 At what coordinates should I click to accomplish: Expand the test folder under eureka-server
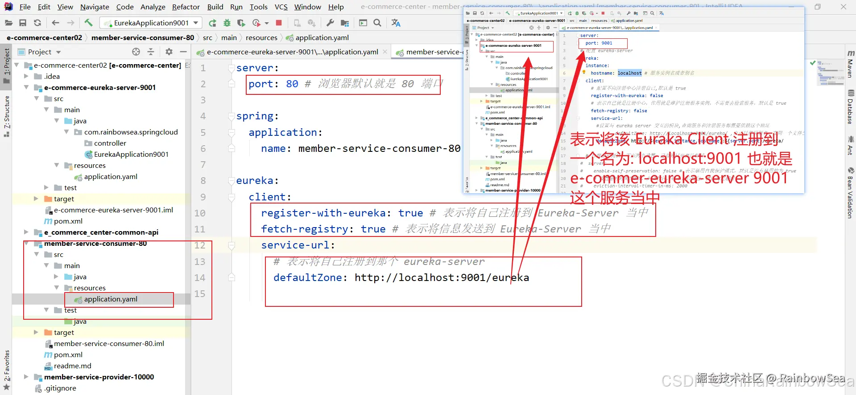pos(46,187)
